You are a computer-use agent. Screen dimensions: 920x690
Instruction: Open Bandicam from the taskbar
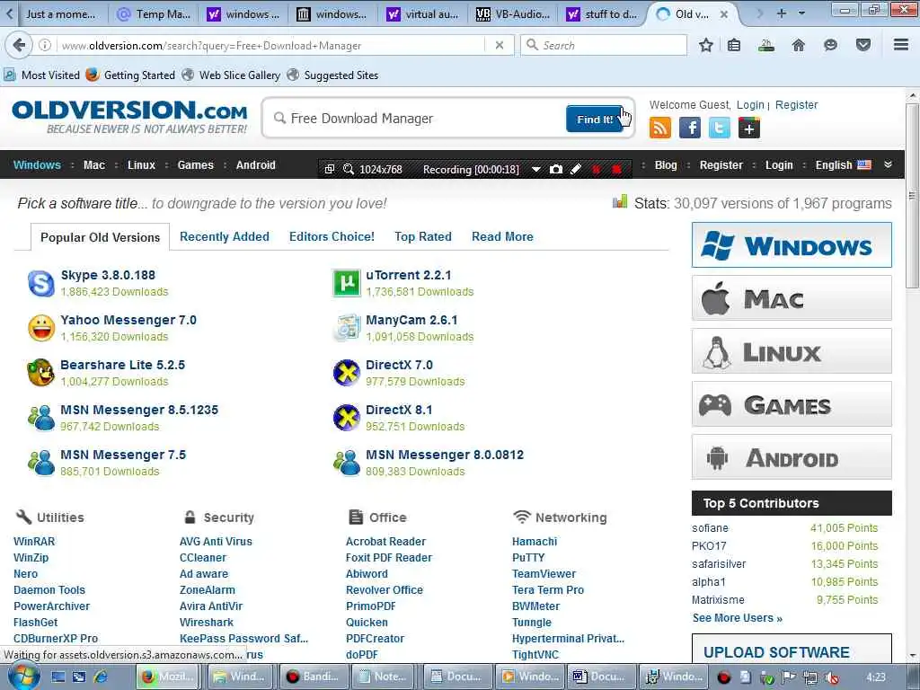coord(313,677)
